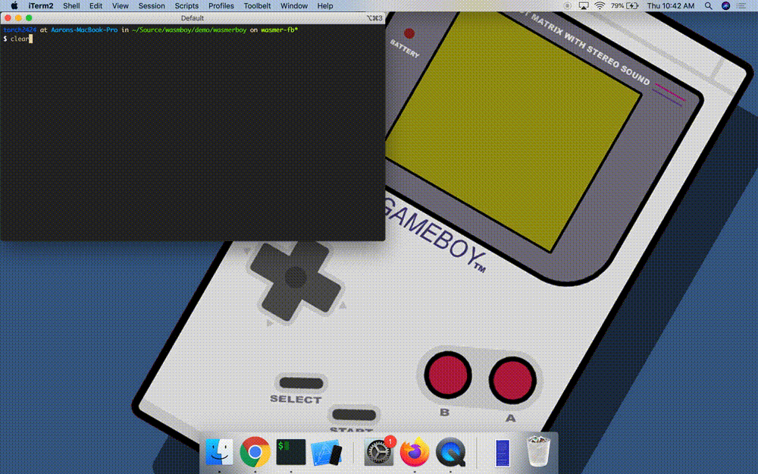Open Finder from the Dock
Screen dimensions: 758x474
(220, 452)
